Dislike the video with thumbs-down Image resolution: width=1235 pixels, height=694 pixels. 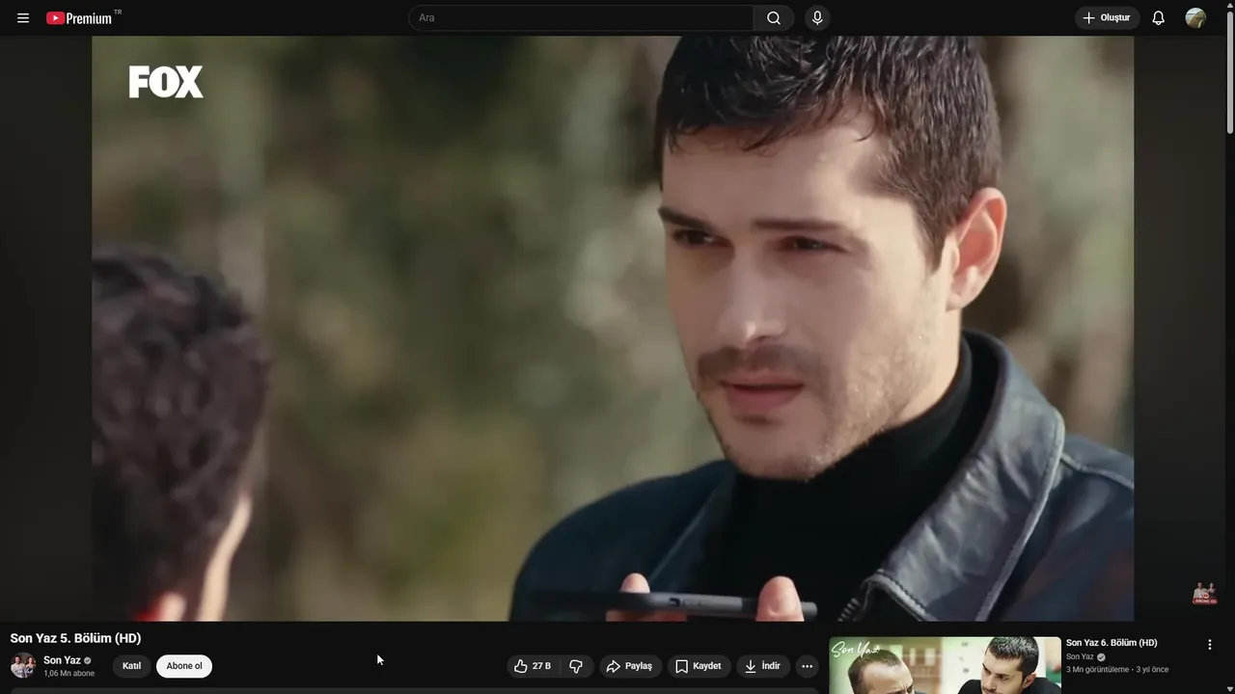576,666
